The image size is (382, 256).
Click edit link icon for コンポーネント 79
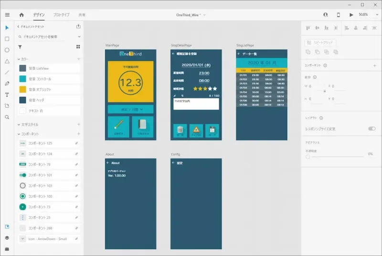pos(76,164)
